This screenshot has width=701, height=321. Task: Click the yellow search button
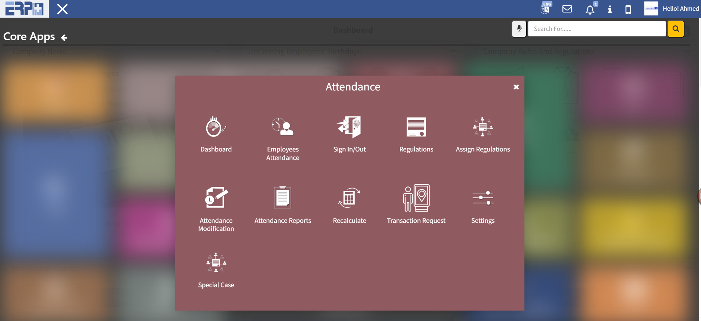point(676,29)
